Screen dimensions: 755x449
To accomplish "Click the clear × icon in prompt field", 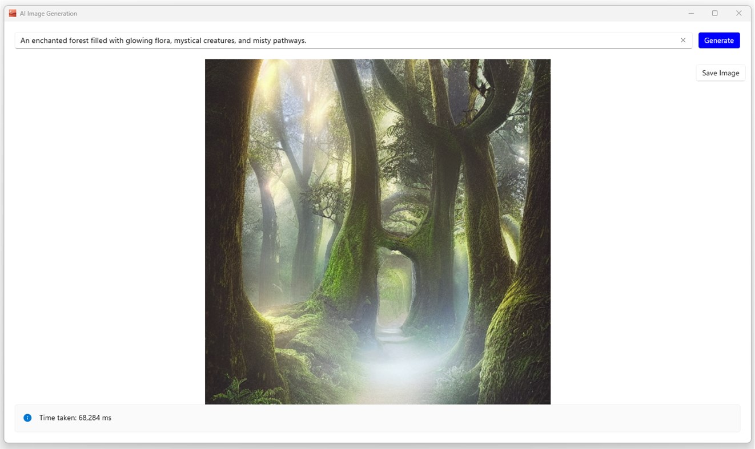I will coord(683,40).
